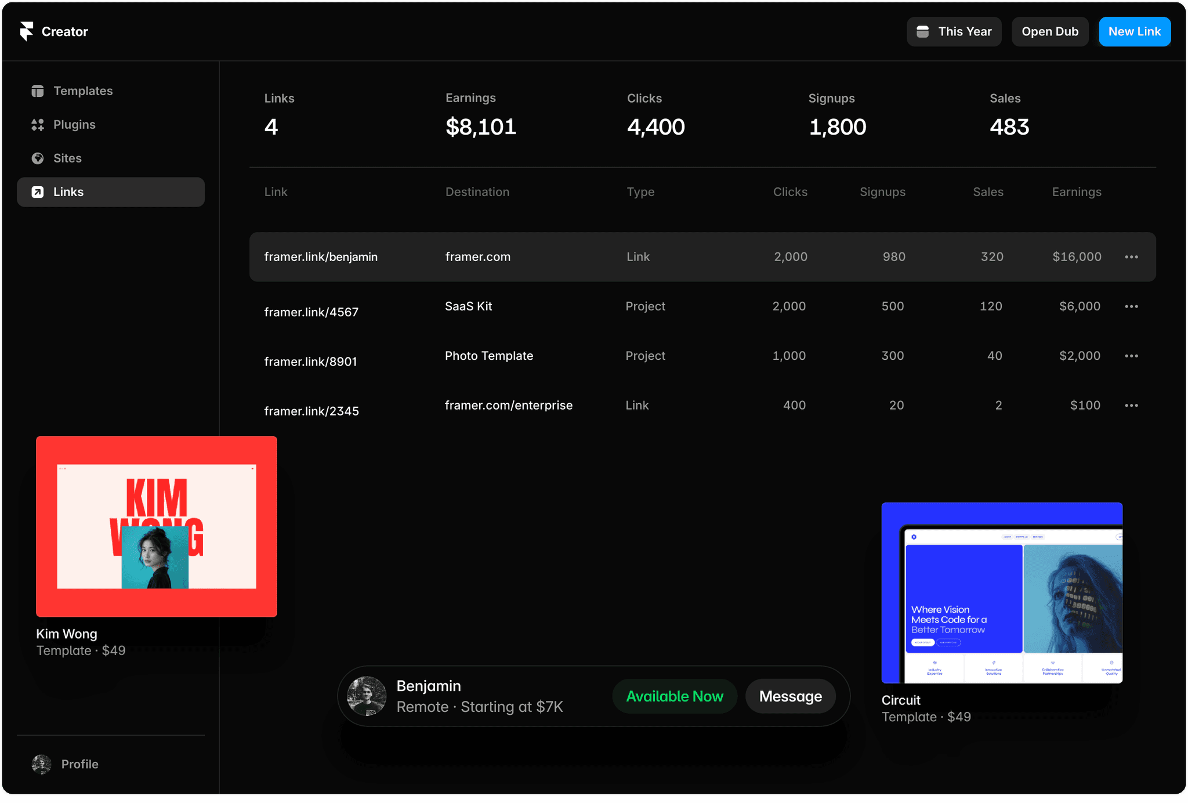Viewport: 1188px width, 803px height.
Task: Click the Plugins sidebar icon
Action: (38, 125)
